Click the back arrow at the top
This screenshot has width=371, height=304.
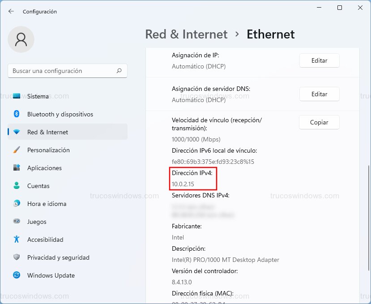[x=11, y=12]
